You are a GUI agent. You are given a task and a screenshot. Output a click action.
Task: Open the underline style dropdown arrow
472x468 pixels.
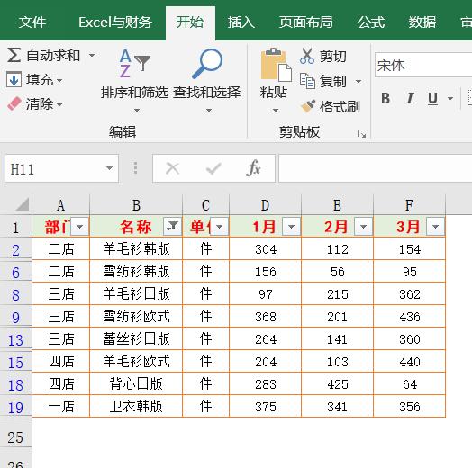(450, 98)
